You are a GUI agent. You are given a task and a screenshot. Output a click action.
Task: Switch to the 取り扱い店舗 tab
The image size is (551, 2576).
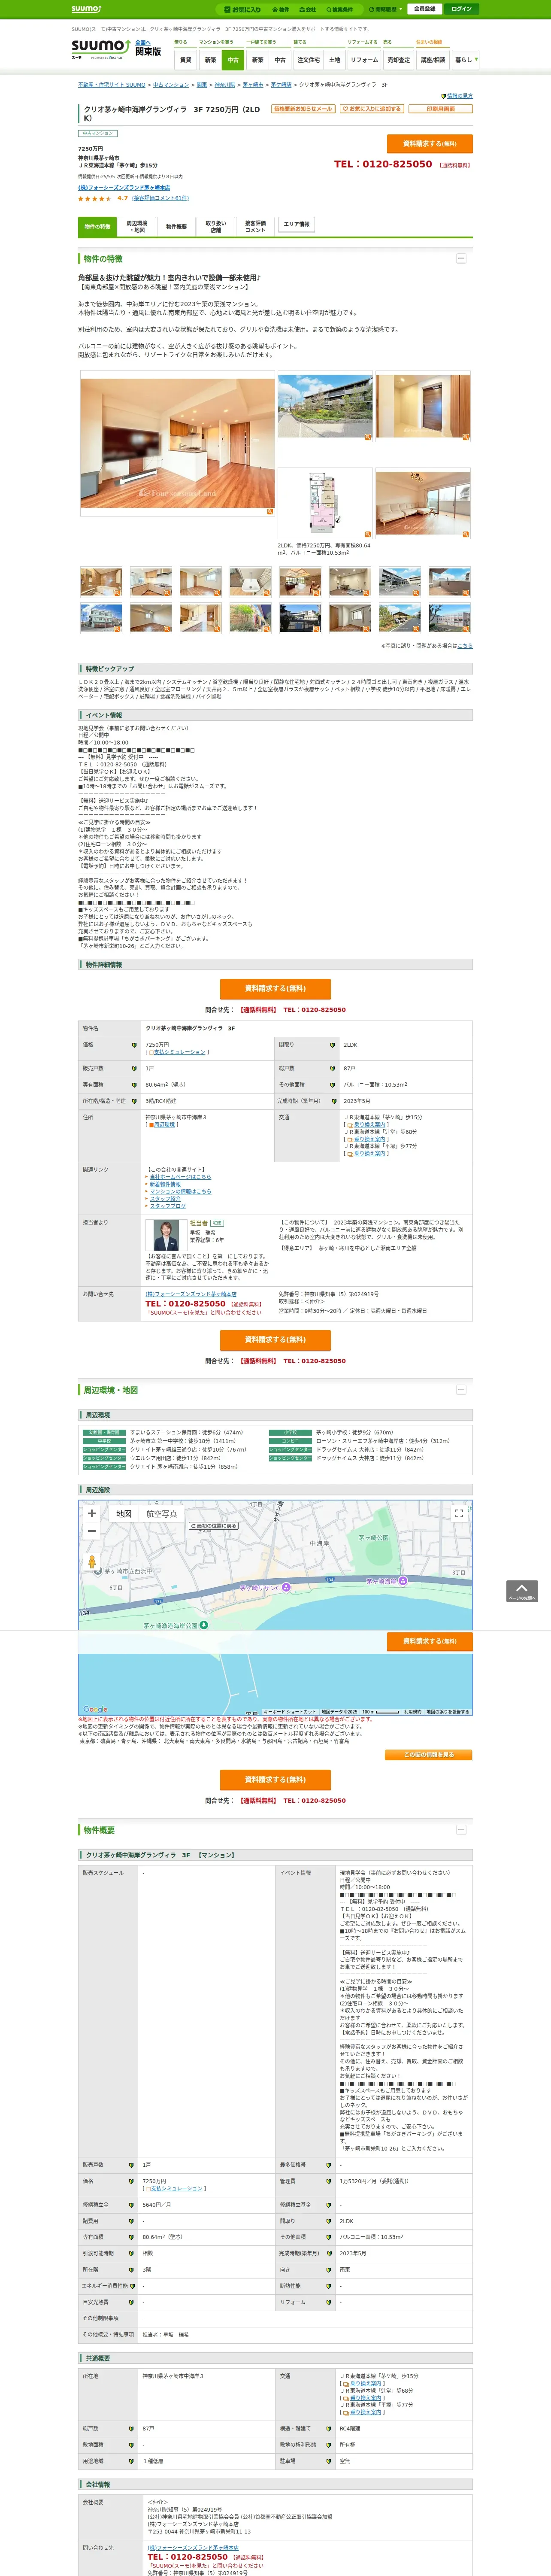(215, 227)
